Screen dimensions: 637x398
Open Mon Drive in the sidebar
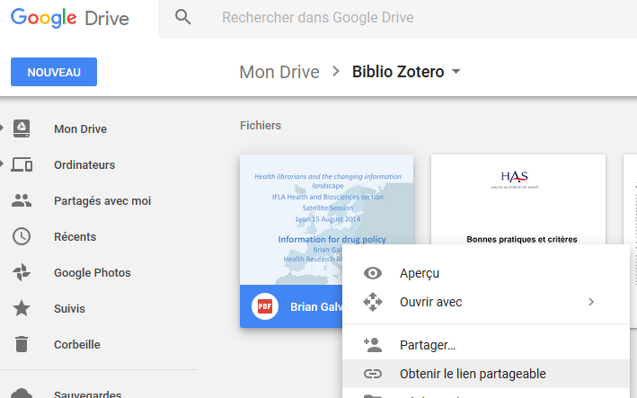[81, 128]
